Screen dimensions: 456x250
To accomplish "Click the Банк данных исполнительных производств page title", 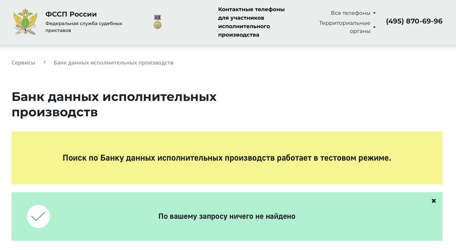I will point(114,104).
